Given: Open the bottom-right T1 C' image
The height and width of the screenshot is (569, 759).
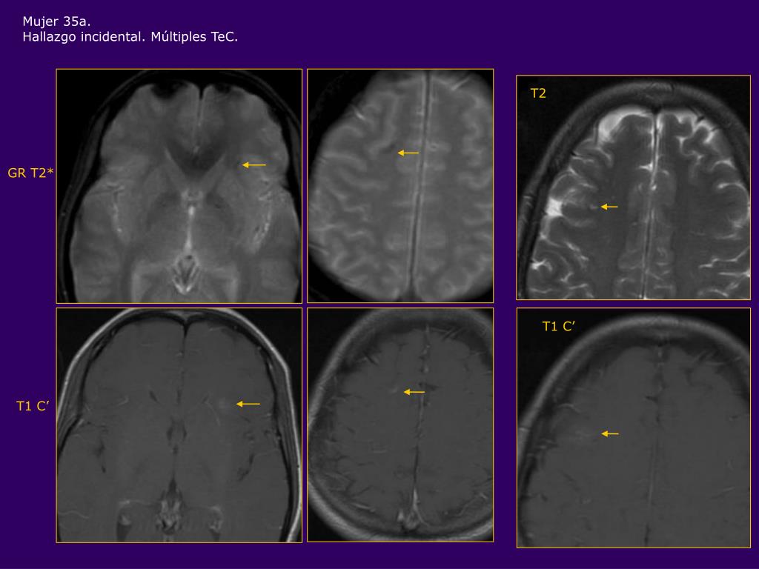Looking at the screenshot, I should click(633, 427).
